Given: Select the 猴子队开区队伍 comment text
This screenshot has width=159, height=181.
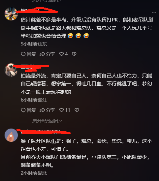Looking at the screenshot, I should point(86,153).
